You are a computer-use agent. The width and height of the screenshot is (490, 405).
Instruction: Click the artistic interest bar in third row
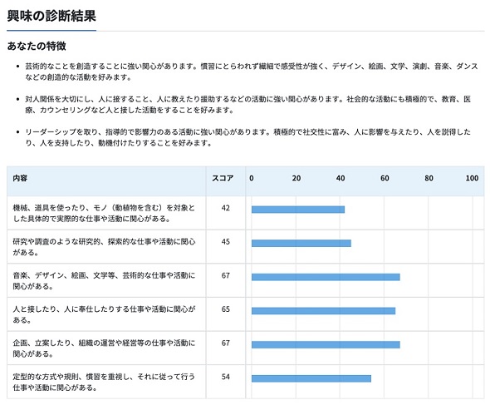(x=326, y=277)
